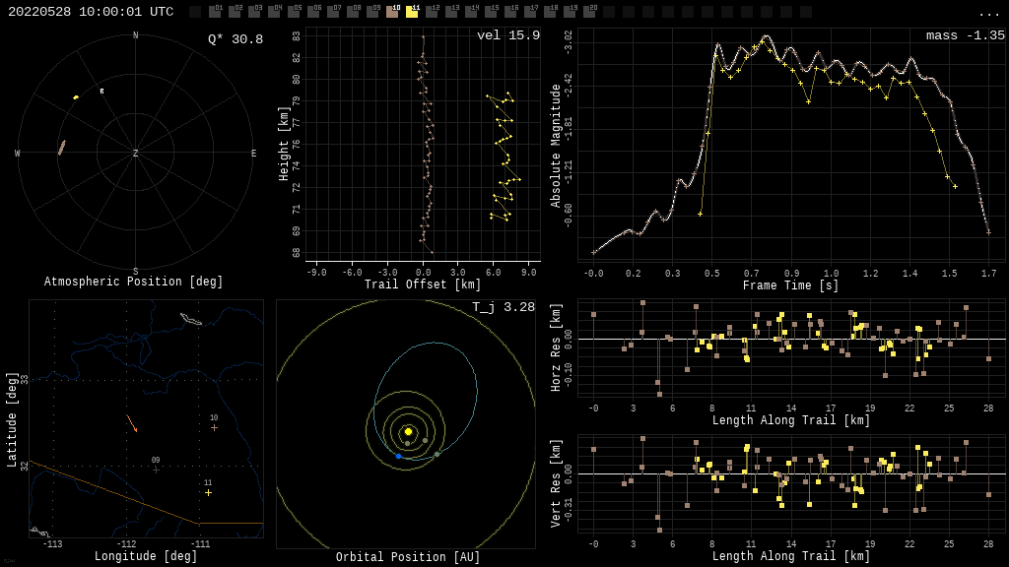Screen dimensions: 1009x567
Task: Click the vel 15.9 readout
Action: 507,35
